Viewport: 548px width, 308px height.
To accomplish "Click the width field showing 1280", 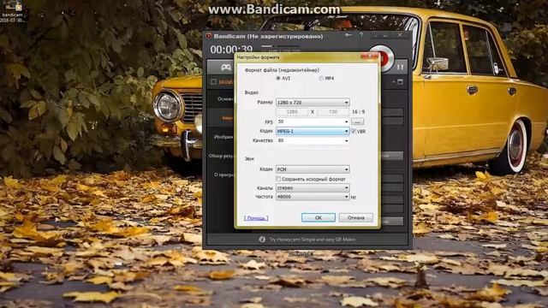I will point(292,112).
